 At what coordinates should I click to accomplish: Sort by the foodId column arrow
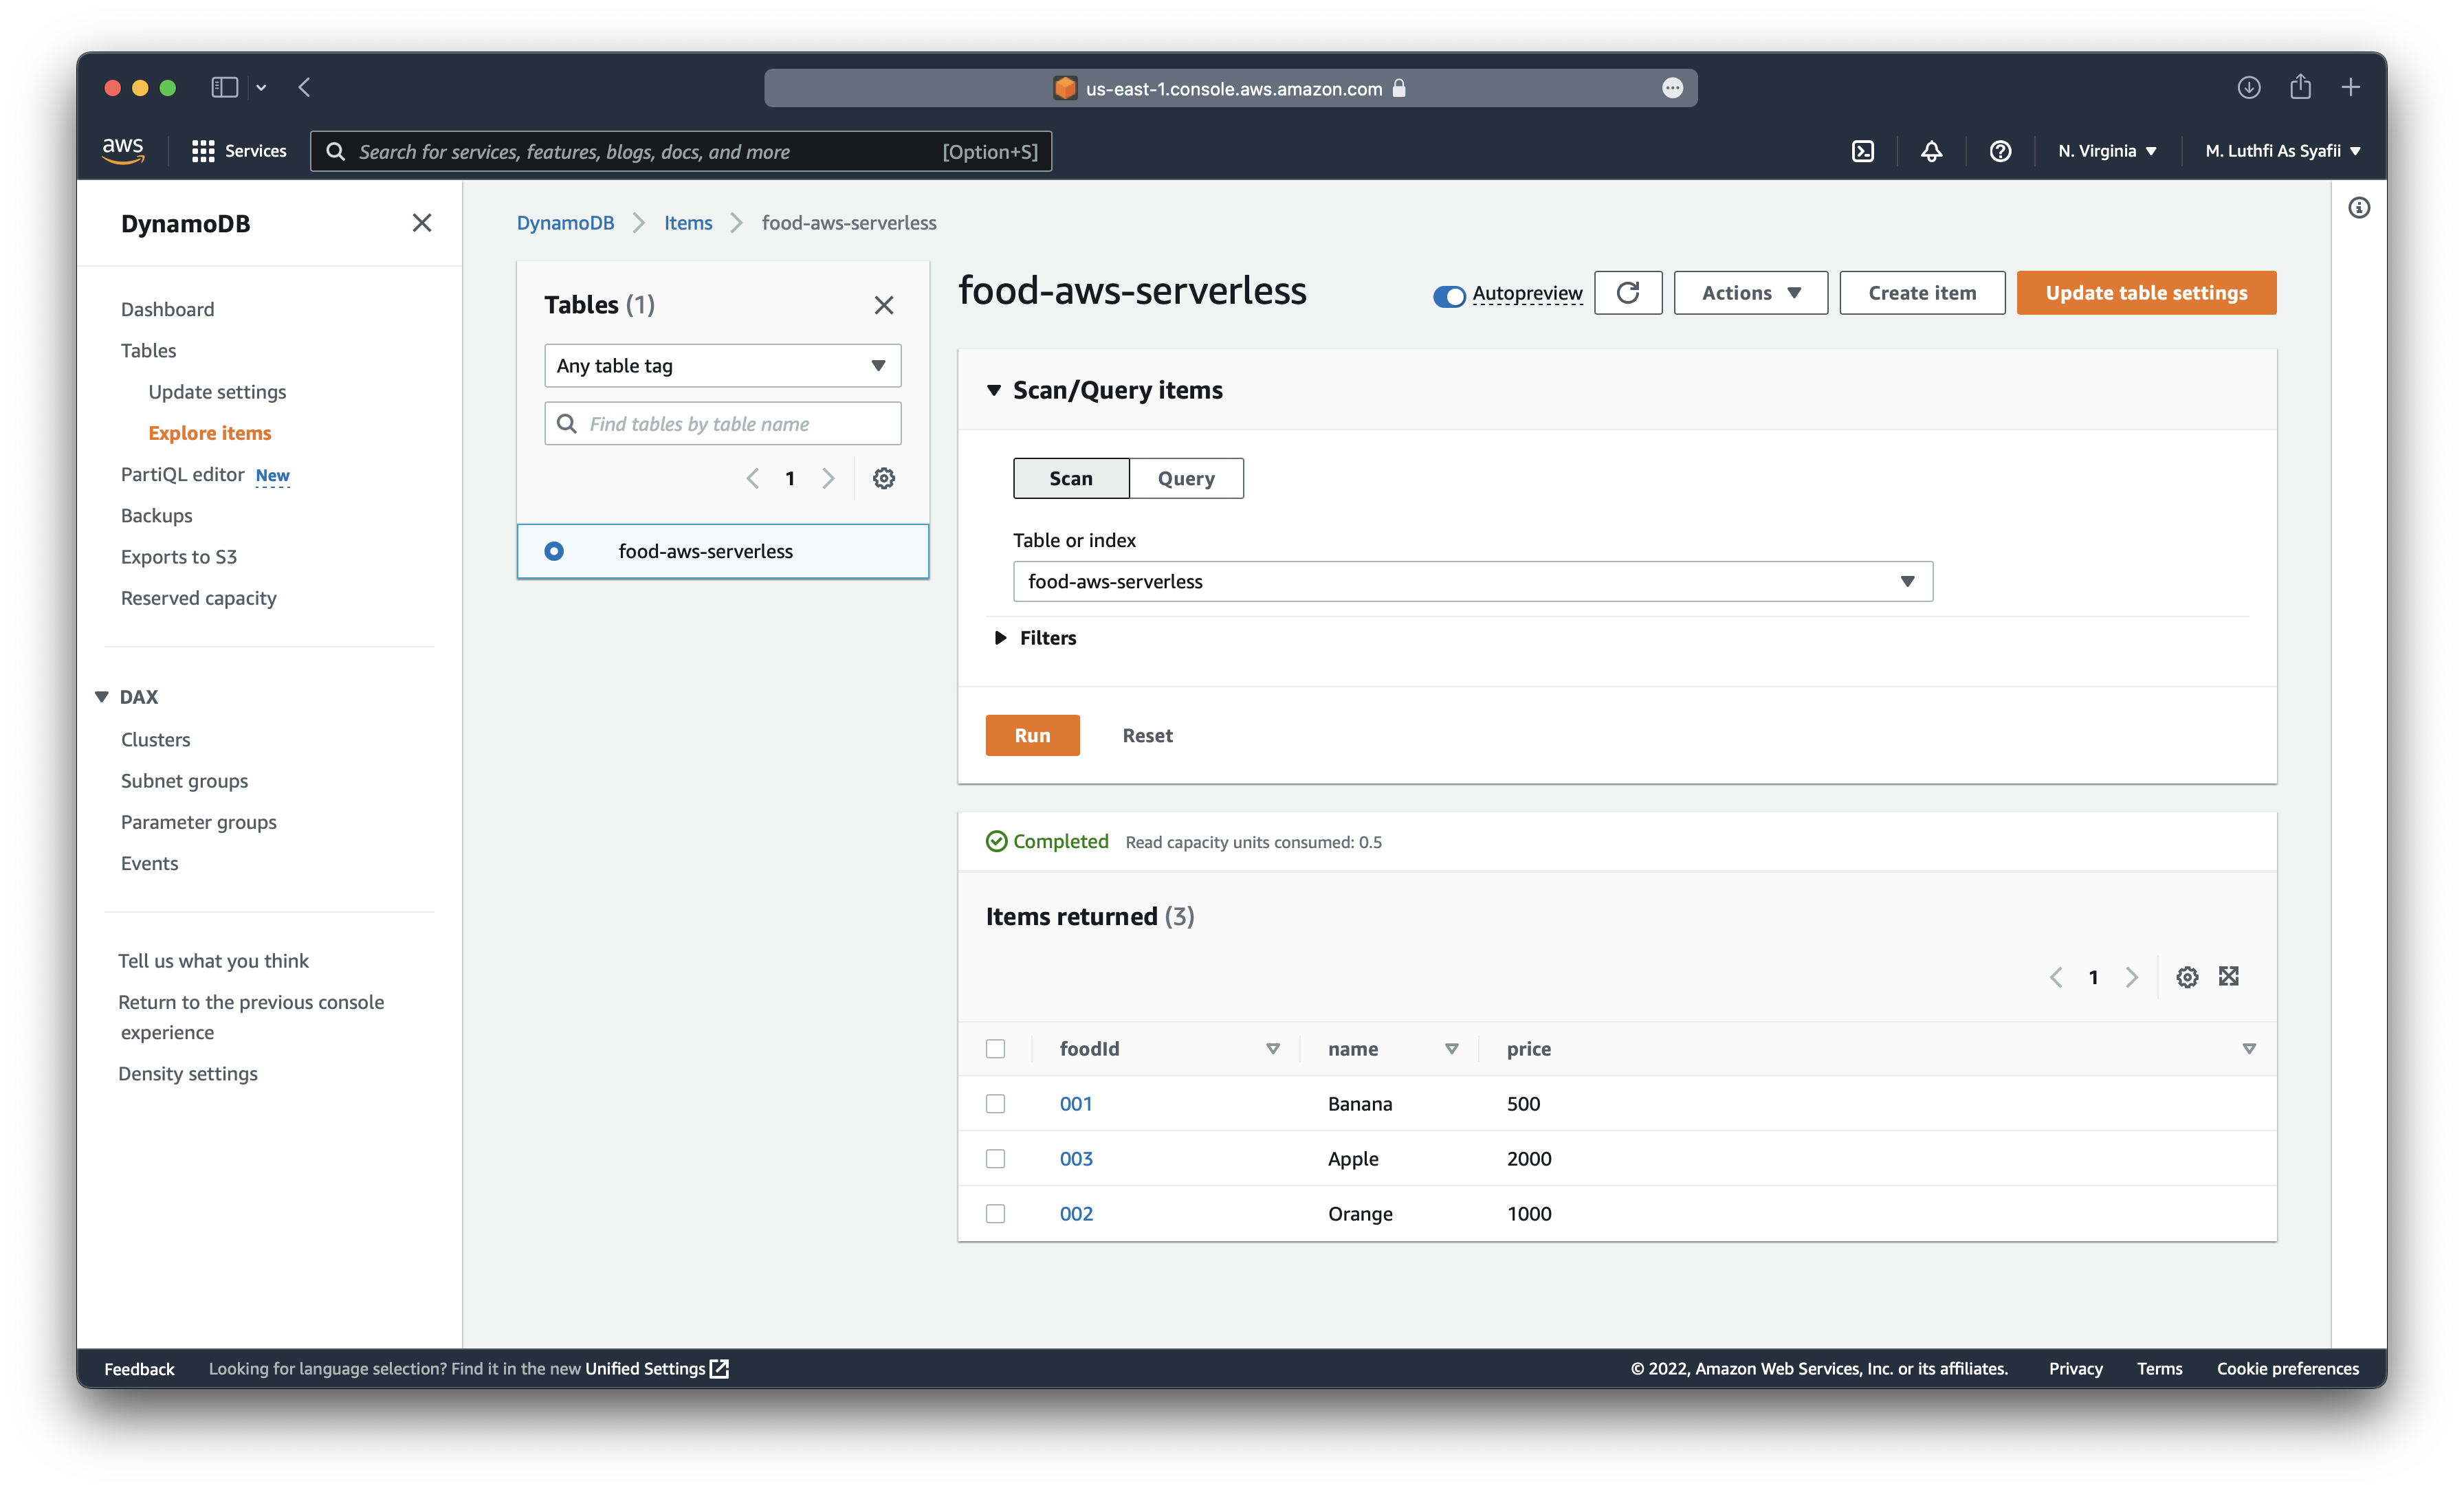click(x=1272, y=1049)
